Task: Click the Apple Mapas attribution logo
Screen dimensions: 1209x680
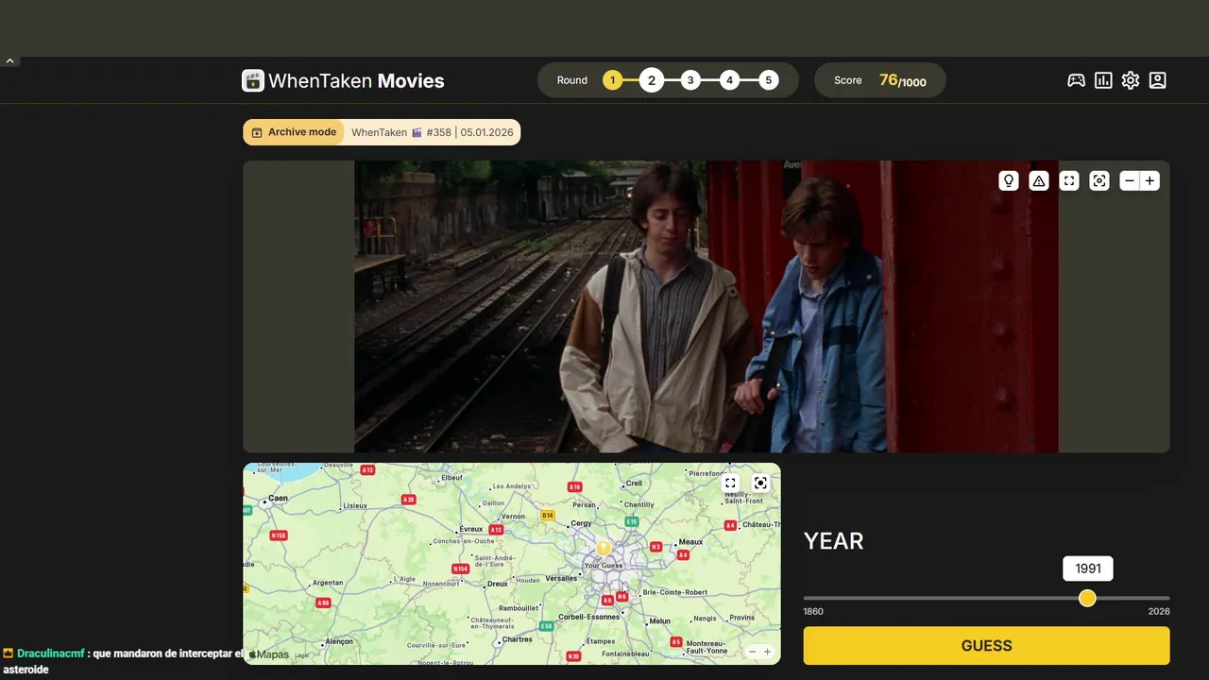Action: (x=268, y=654)
